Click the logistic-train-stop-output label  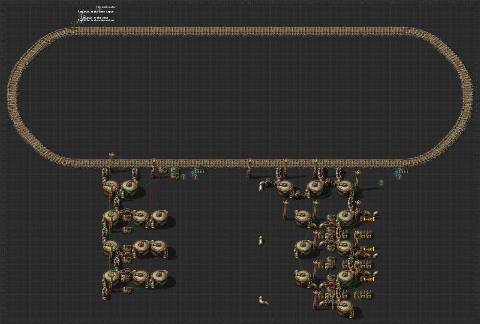pyautogui.click(x=97, y=21)
